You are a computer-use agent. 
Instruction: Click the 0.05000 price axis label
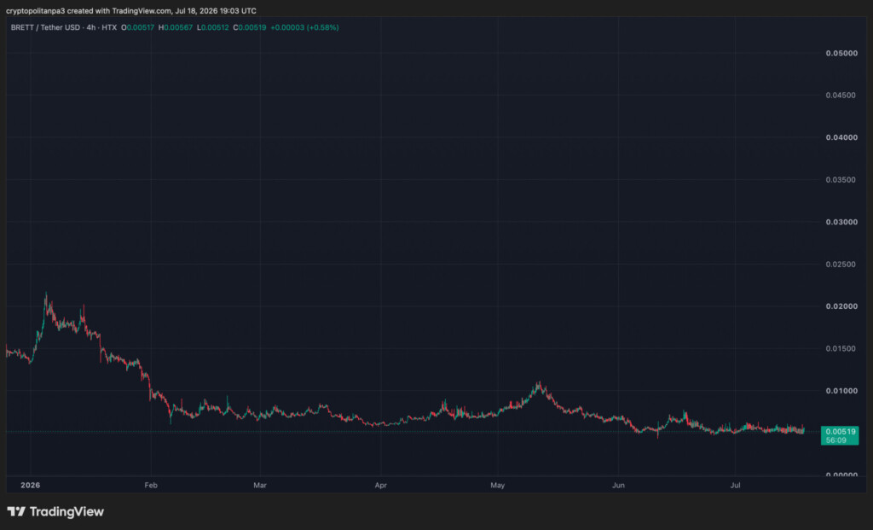[841, 53]
